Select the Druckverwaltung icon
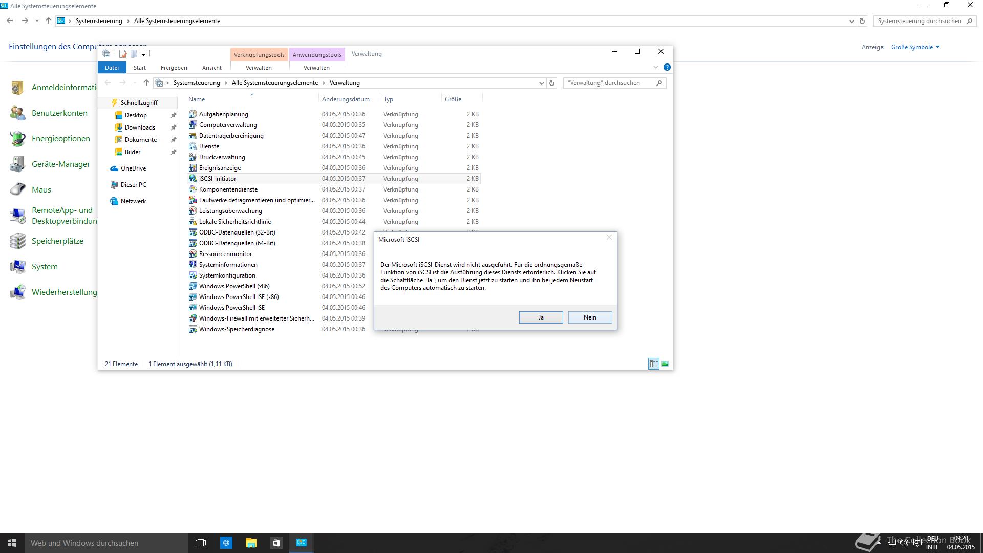 (193, 157)
